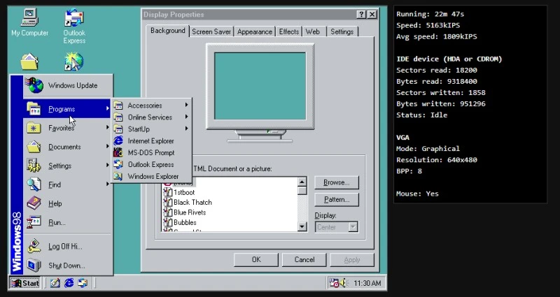The width and height of the screenshot is (560, 297).
Task: Expand the Online Services submenu arrow
Action: [186, 117]
